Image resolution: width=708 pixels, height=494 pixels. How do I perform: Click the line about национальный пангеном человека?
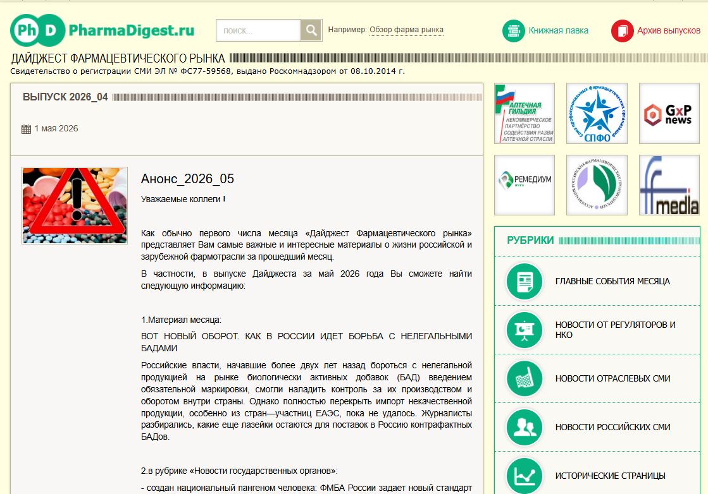pyautogui.click(x=306, y=488)
